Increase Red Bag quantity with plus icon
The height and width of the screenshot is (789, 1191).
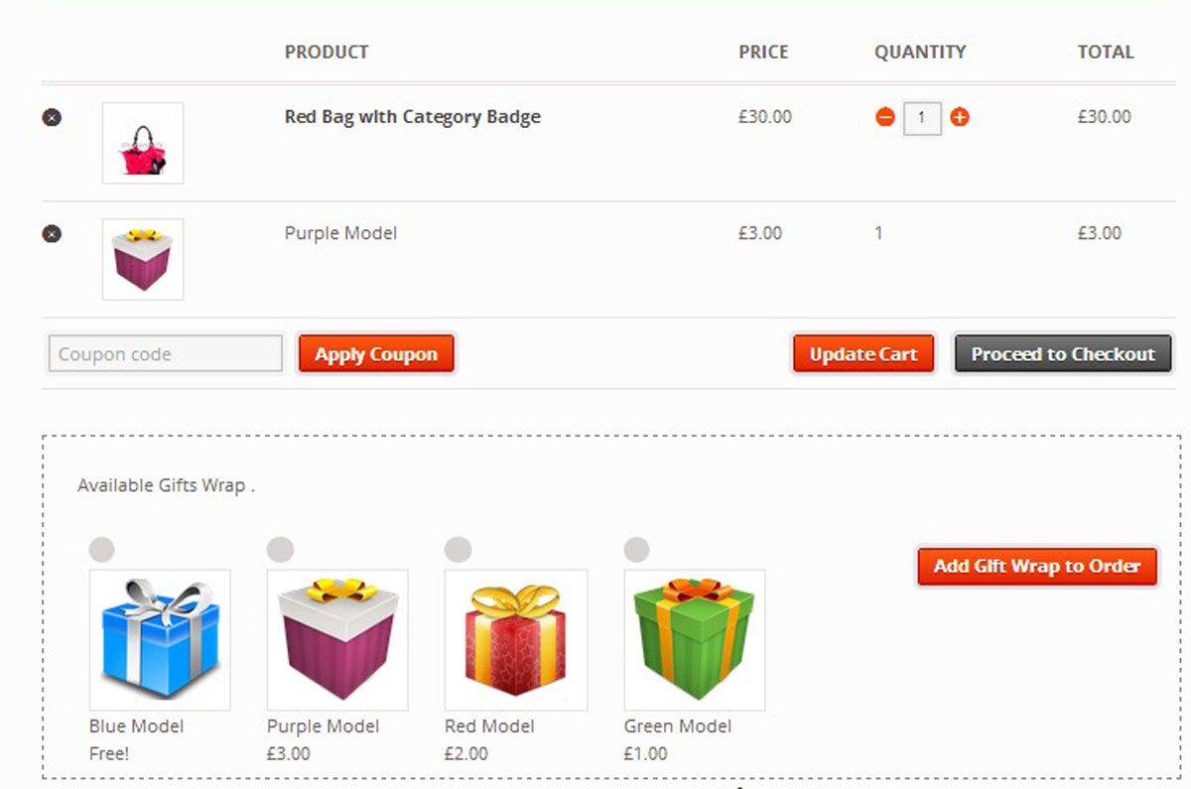click(x=960, y=118)
